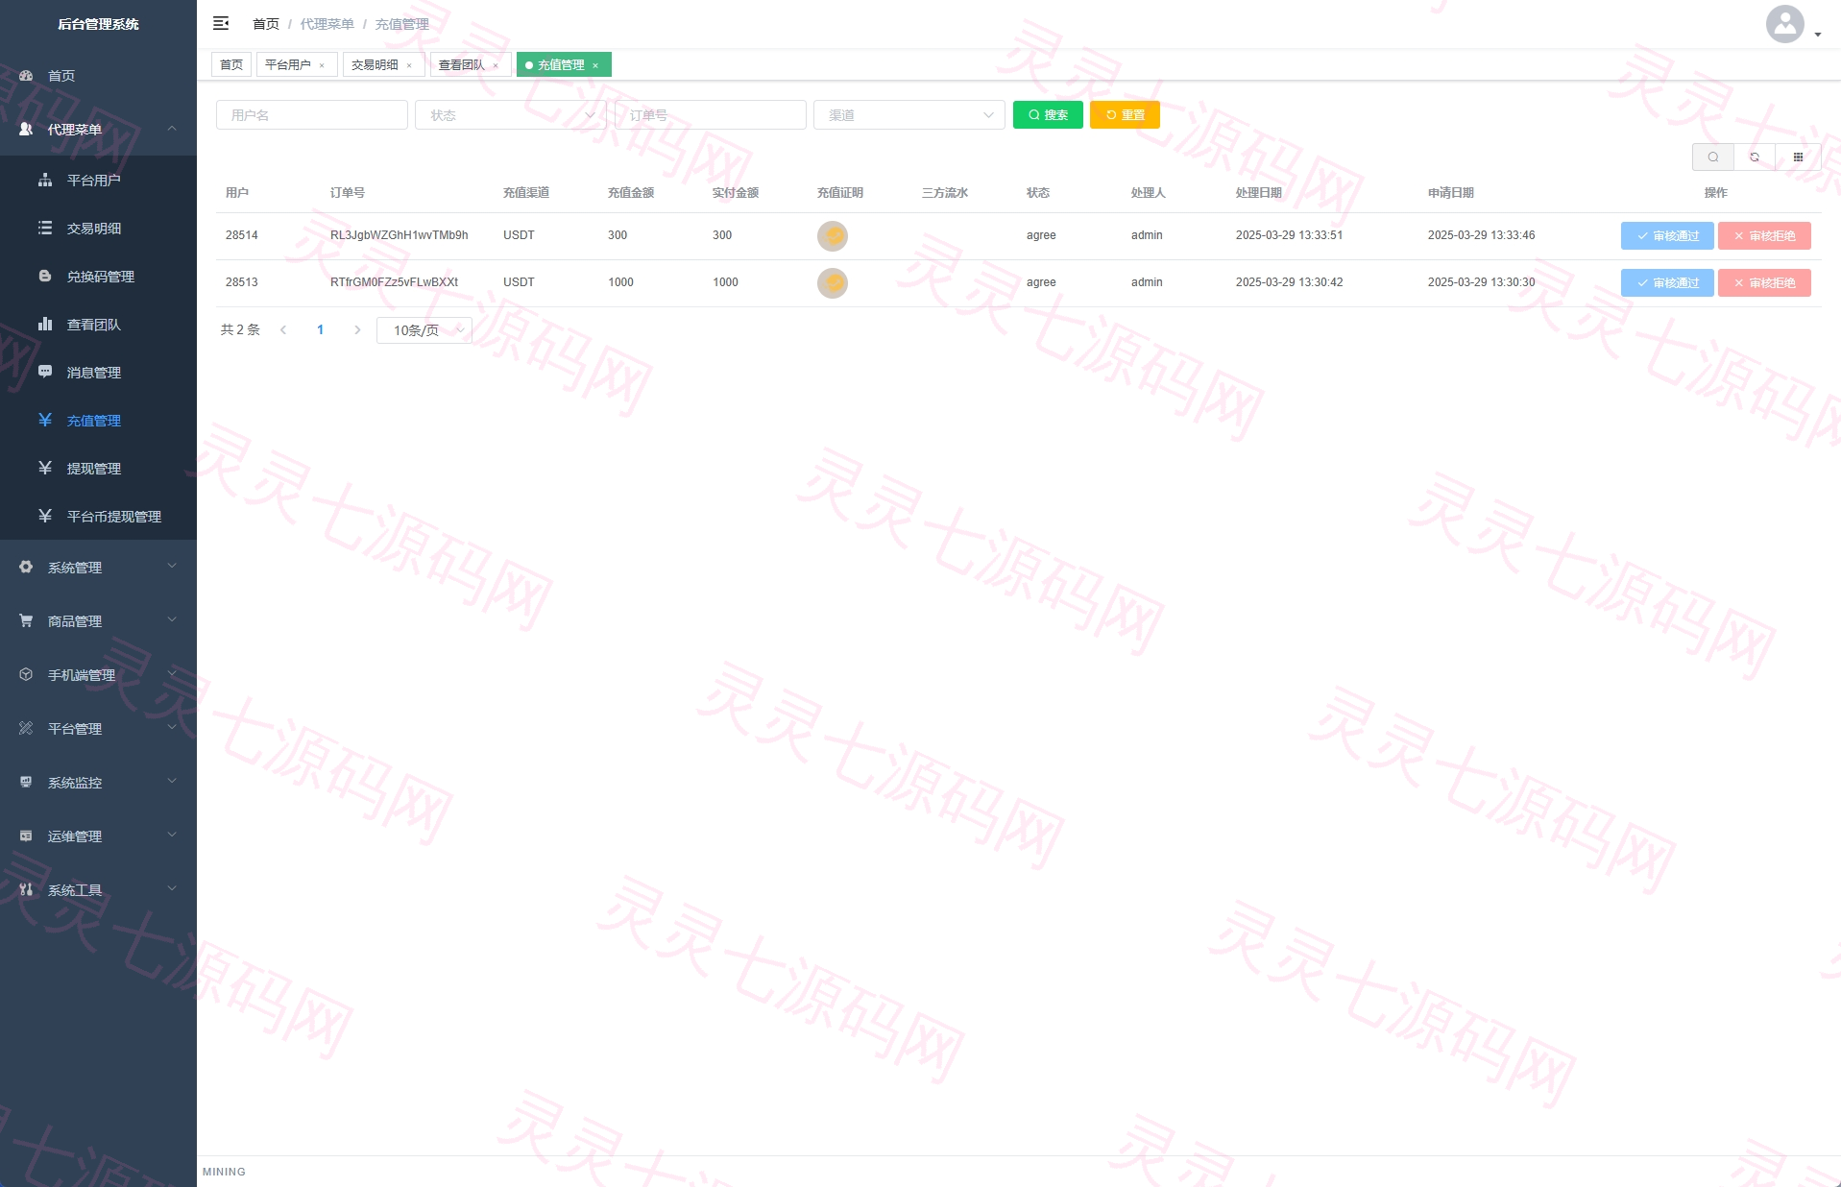Close the 交易明细 tab
The width and height of the screenshot is (1841, 1187).
coord(409,65)
